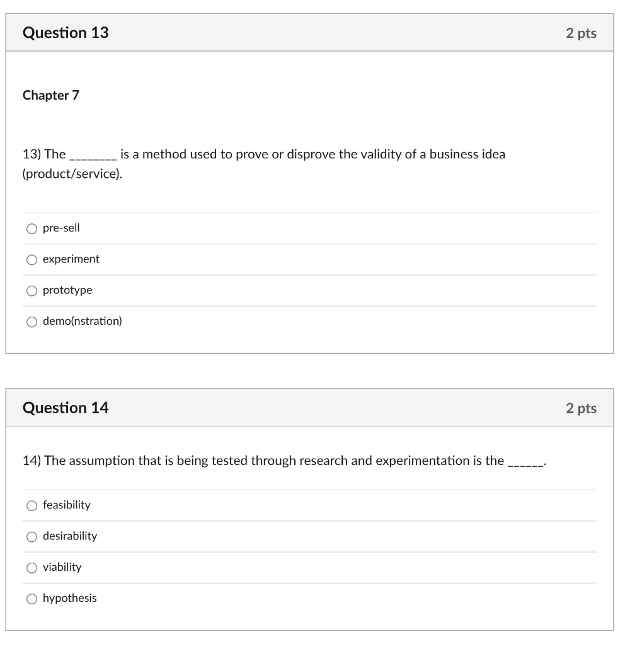Click the "feasibility" answer label text
The width and height of the screenshot is (625, 646).
pyautogui.click(x=66, y=505)
